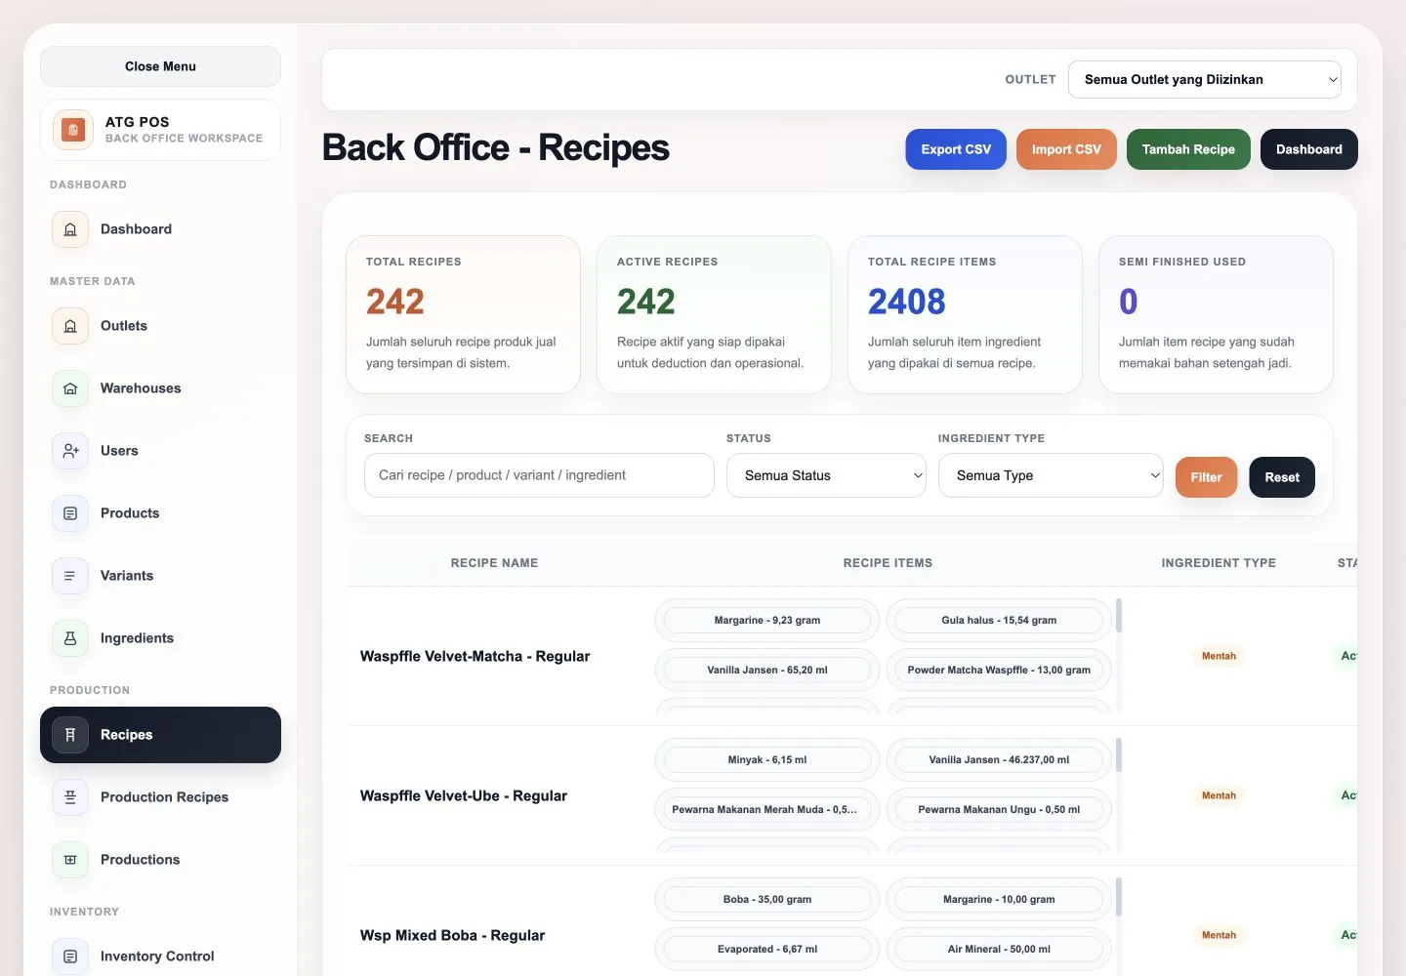Click Vanilla Jansen - 46.237,00 ml chip
This screenshot has width=1406, height=976.
click(x=999, y=759)
